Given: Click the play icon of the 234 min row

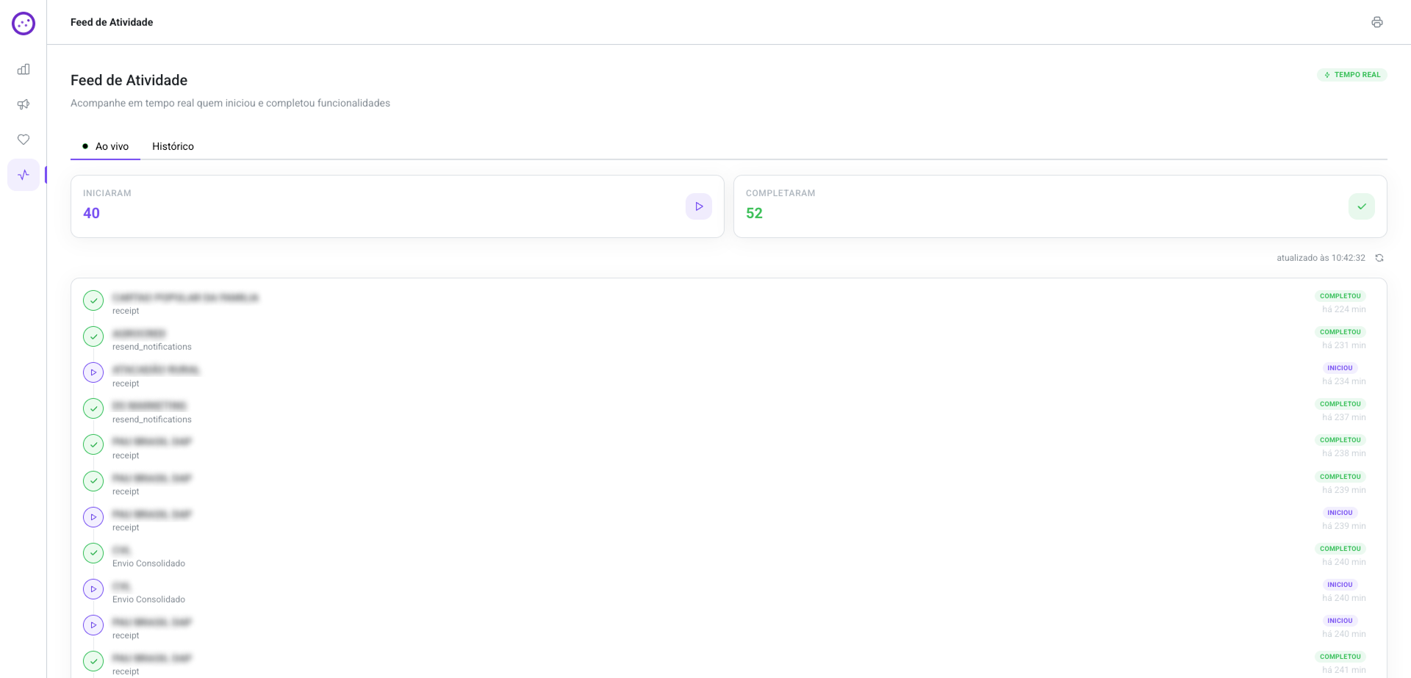Looking at the screenshot, I should (93, 372).
